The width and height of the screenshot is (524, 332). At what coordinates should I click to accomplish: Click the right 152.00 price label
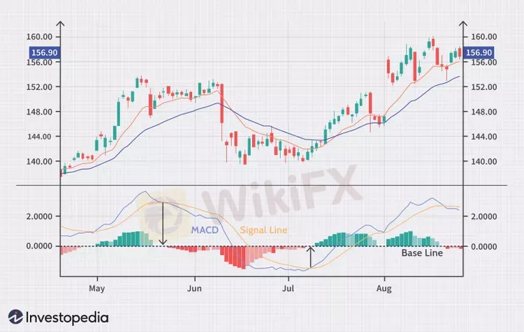click(x=484, y=86)
